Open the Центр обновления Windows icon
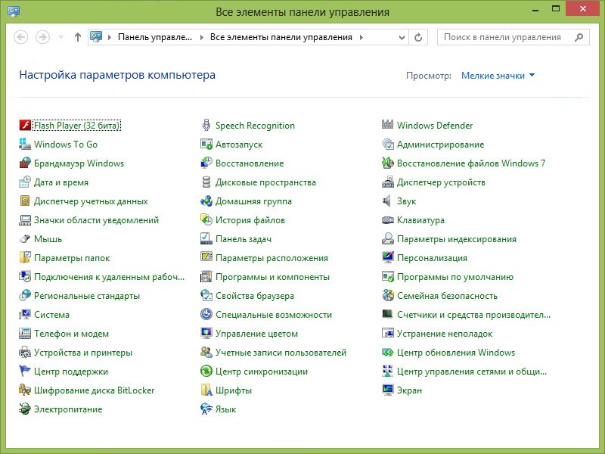Image resolution: width=605 pixels, height=454 pixels. (388, 352)
